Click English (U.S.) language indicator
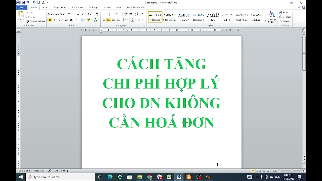 click(x=61, y=171)
